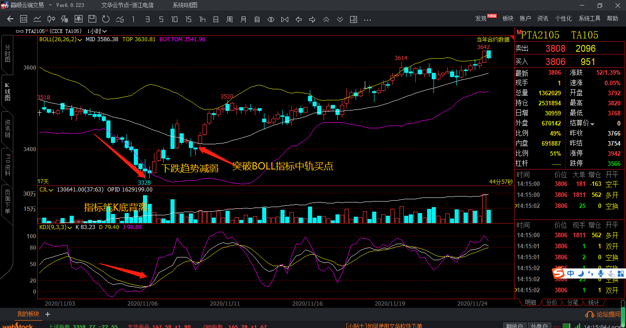Switch to monthly (月) period
This screenshot has width=626, height=328.
[243, 19]
